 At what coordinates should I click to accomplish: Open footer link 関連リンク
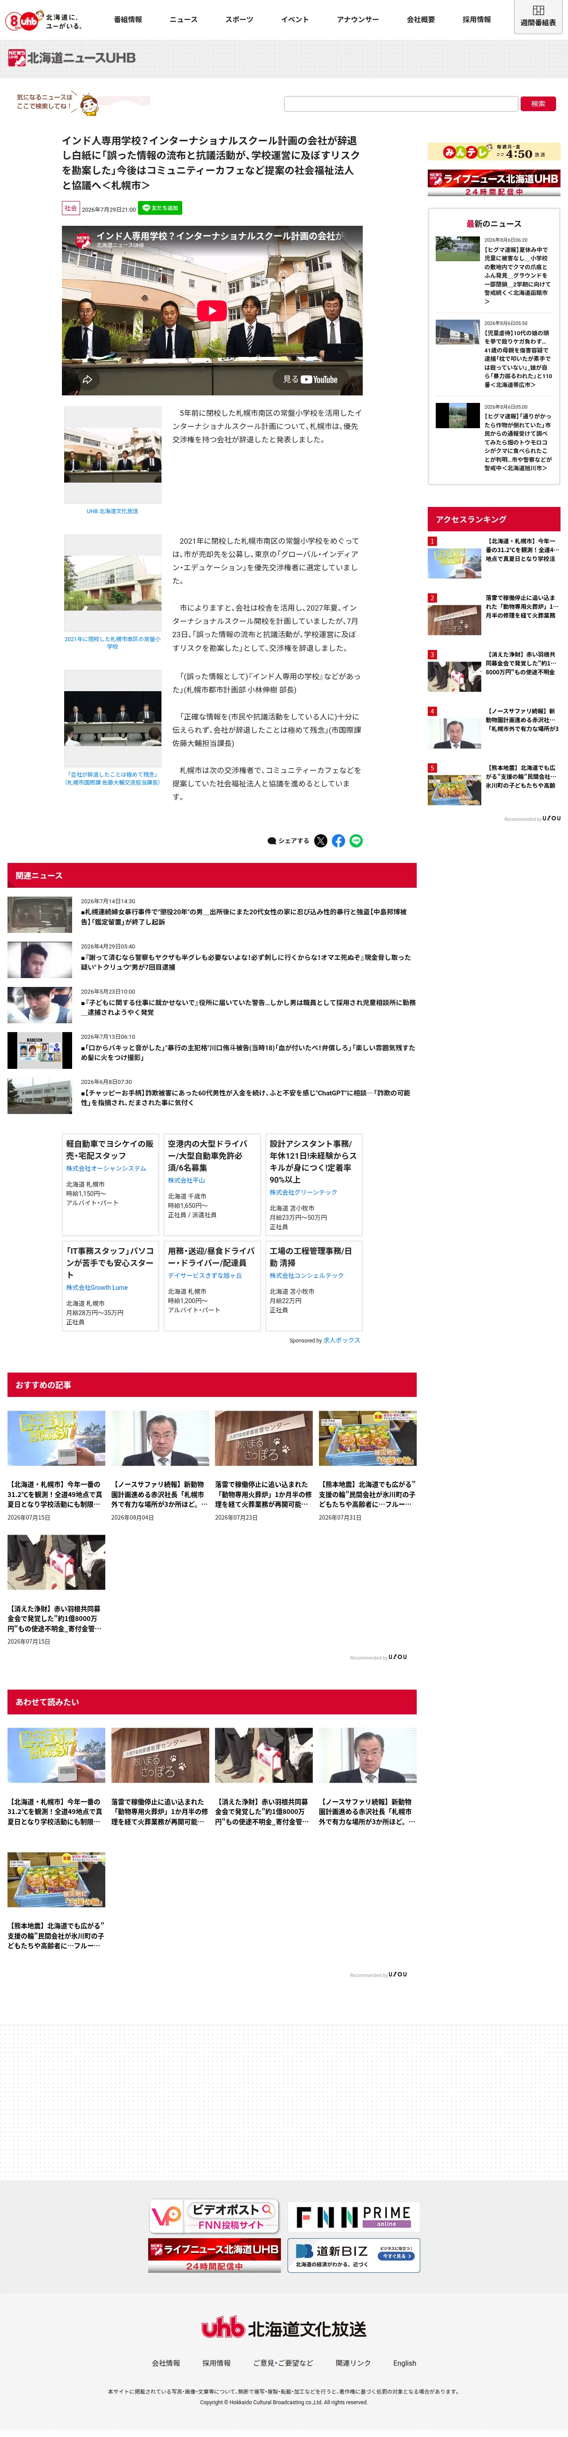(x=353, y=2363)
